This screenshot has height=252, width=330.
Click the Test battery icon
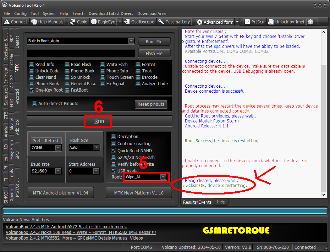174,22
